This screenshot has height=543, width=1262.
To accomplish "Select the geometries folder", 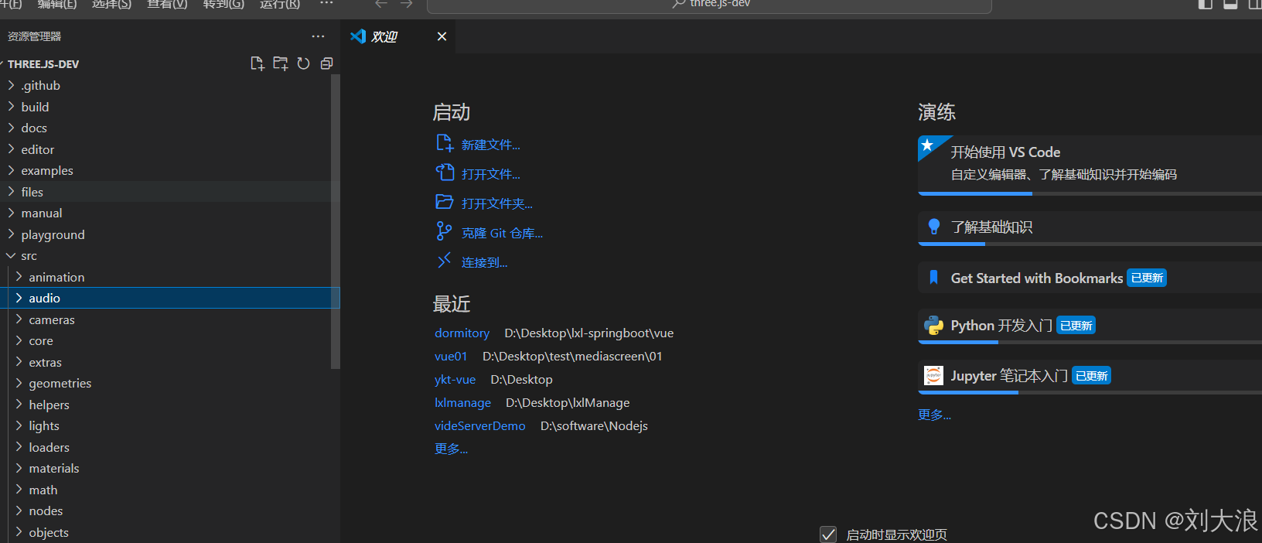I will point(170,383).
